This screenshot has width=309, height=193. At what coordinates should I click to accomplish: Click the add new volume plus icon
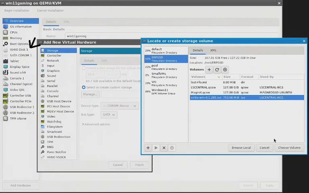[209, 70]
